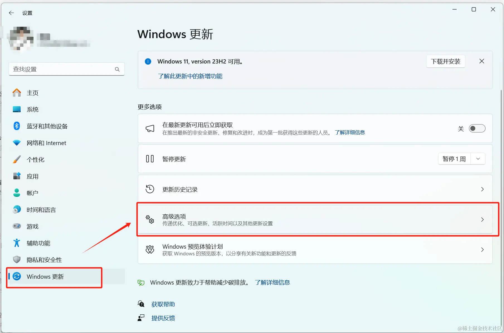Click the update history clock icon
504x333 pixels.
(x=150, y=189)
